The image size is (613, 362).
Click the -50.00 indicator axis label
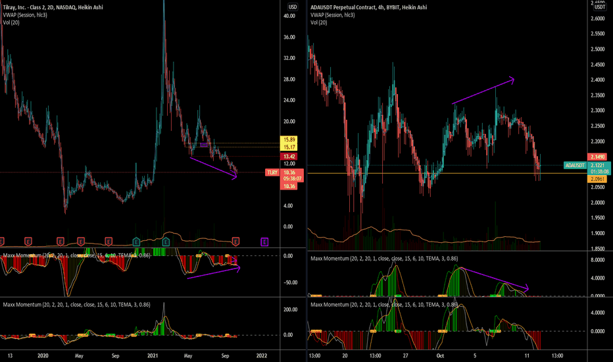click(x=291, y=282)
